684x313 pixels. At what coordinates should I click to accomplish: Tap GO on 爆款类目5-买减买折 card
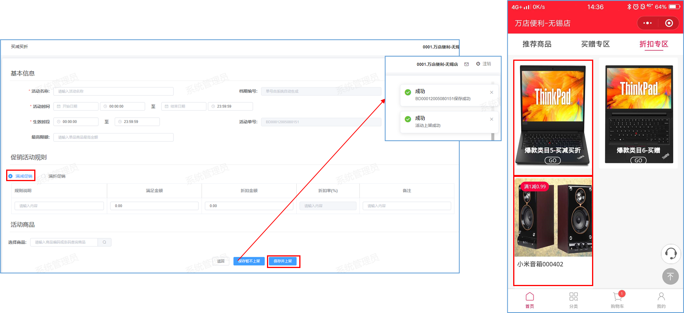tap(552, 160)
